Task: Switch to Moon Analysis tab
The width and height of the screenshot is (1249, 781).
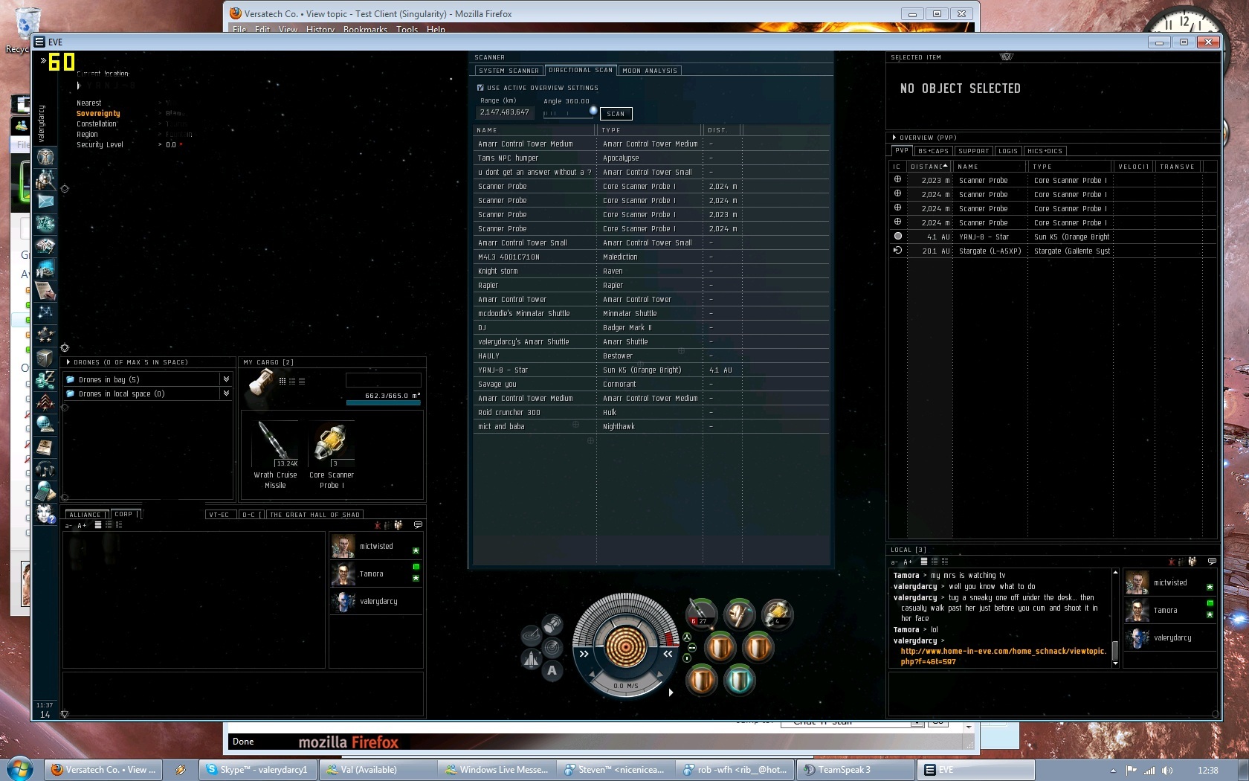Action: [650, 71]
